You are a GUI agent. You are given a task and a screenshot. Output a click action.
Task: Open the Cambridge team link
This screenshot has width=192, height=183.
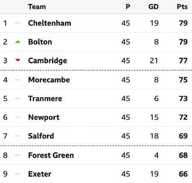pyautogui.click(x=48, y=61)
